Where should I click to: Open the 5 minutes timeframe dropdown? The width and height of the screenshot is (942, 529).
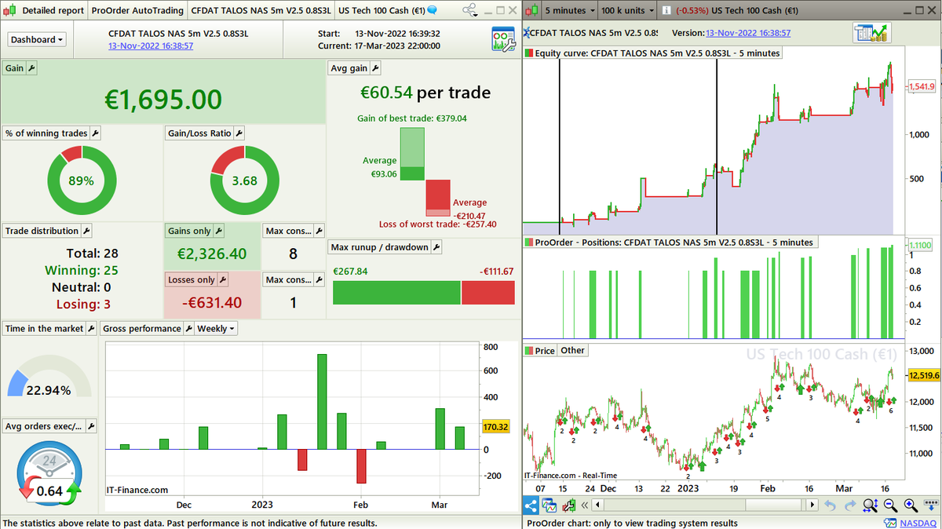pos(569,11)
